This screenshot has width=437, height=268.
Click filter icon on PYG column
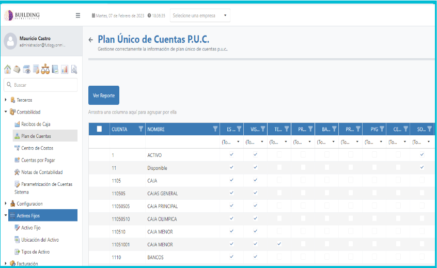(382, 129)
